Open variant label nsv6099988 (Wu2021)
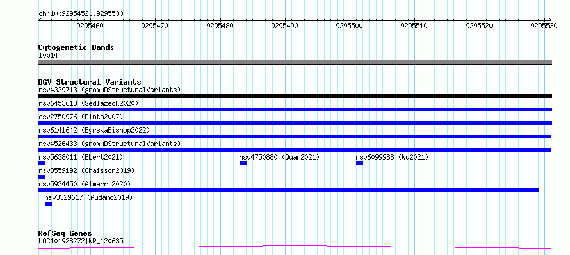 click(392, 157)
